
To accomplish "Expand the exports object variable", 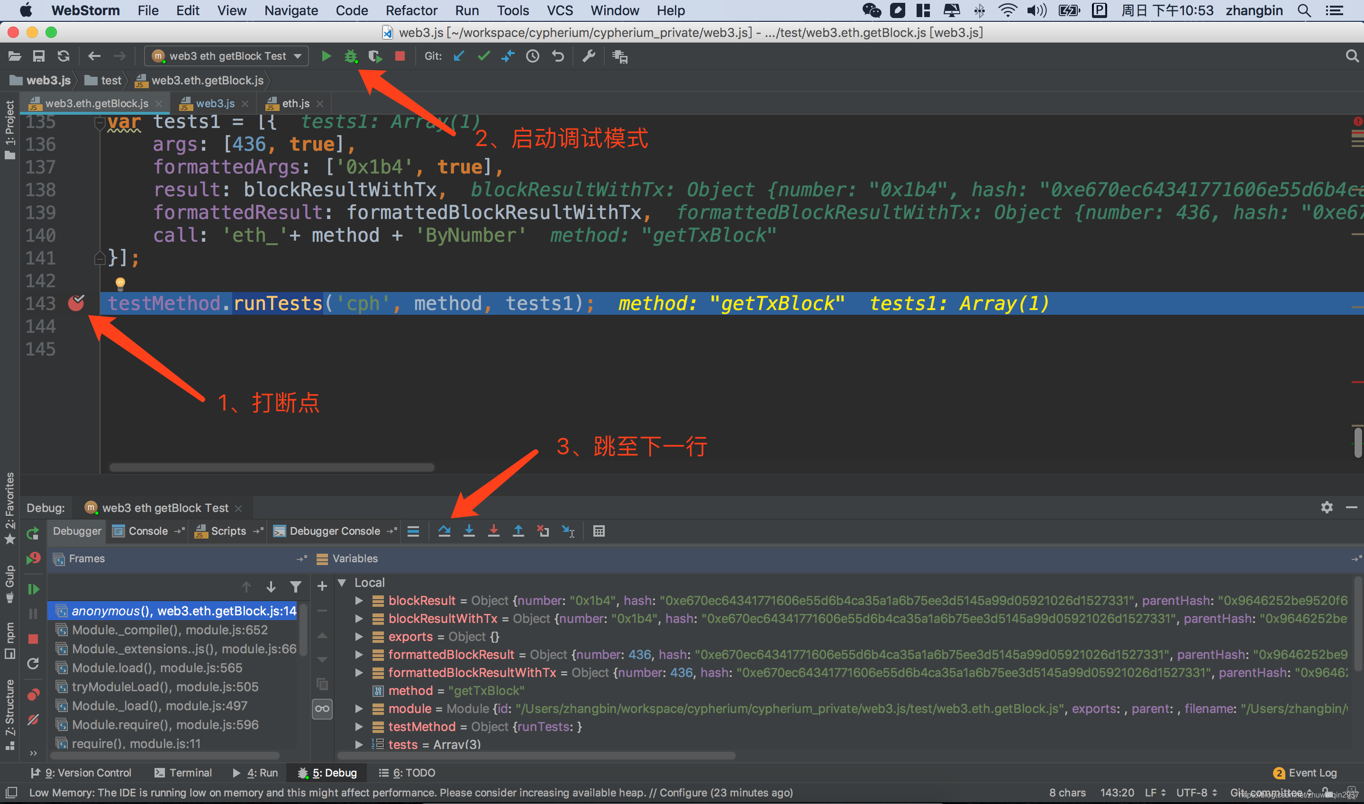I will 358,637.
